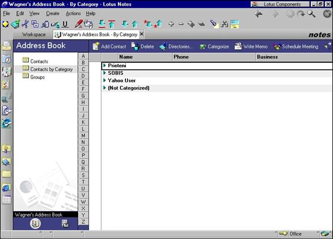
Task: Jump to letter W in index
Action: 83,202
